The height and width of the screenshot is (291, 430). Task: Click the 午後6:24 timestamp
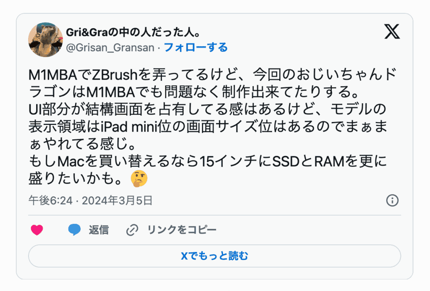pos(50,201)
